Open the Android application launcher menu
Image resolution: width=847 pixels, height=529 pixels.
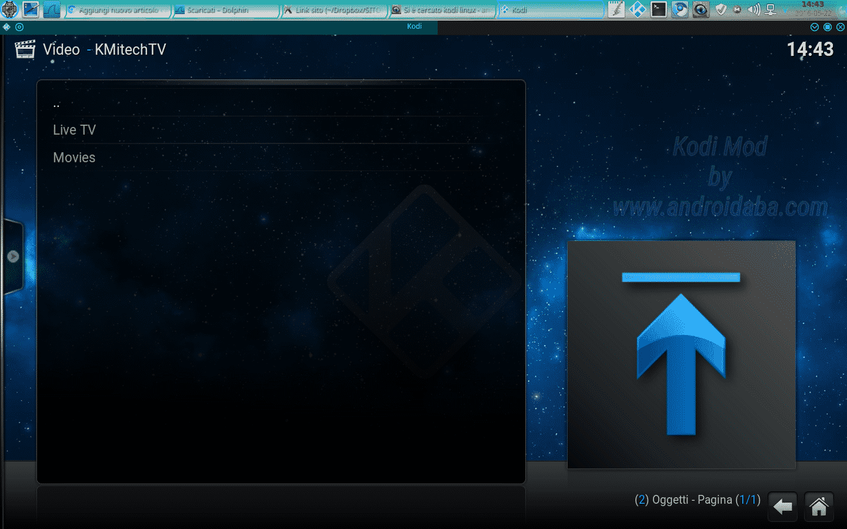point(9,9)
